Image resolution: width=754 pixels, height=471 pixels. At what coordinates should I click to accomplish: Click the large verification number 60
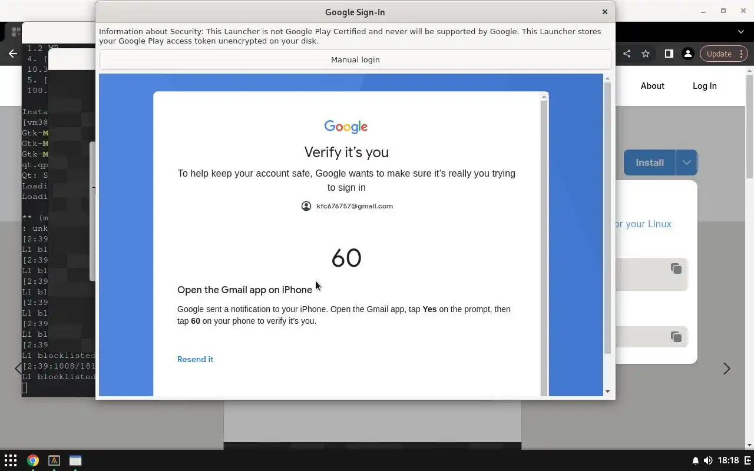click(346, 258)
